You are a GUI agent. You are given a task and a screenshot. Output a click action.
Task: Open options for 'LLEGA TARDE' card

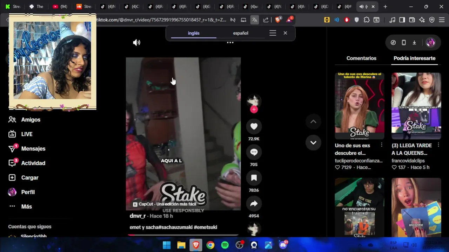(x=438, y=145)
